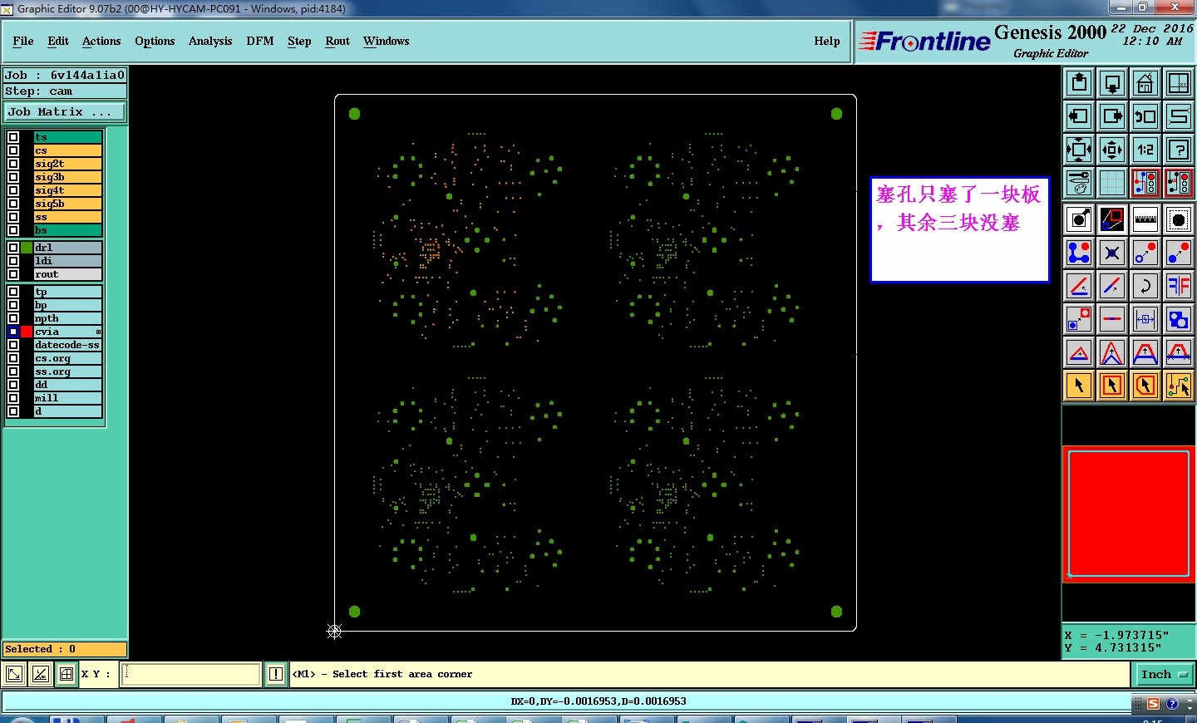Click the Job Matrix ... button

65,111
